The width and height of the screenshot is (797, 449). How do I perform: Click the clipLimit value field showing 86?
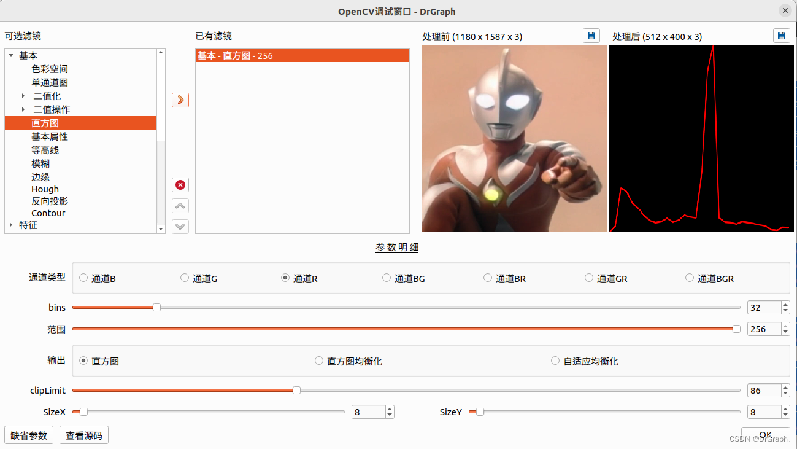[764, 391]
